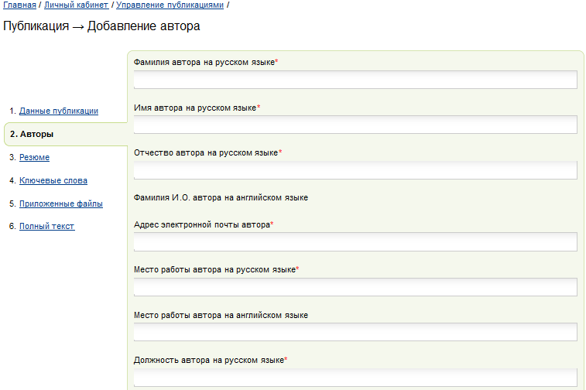Image resolution: width=586 pixels, height=390 pixels.
Task: Open the Главная breadcrumb link
Action: [x=19, y=5]
